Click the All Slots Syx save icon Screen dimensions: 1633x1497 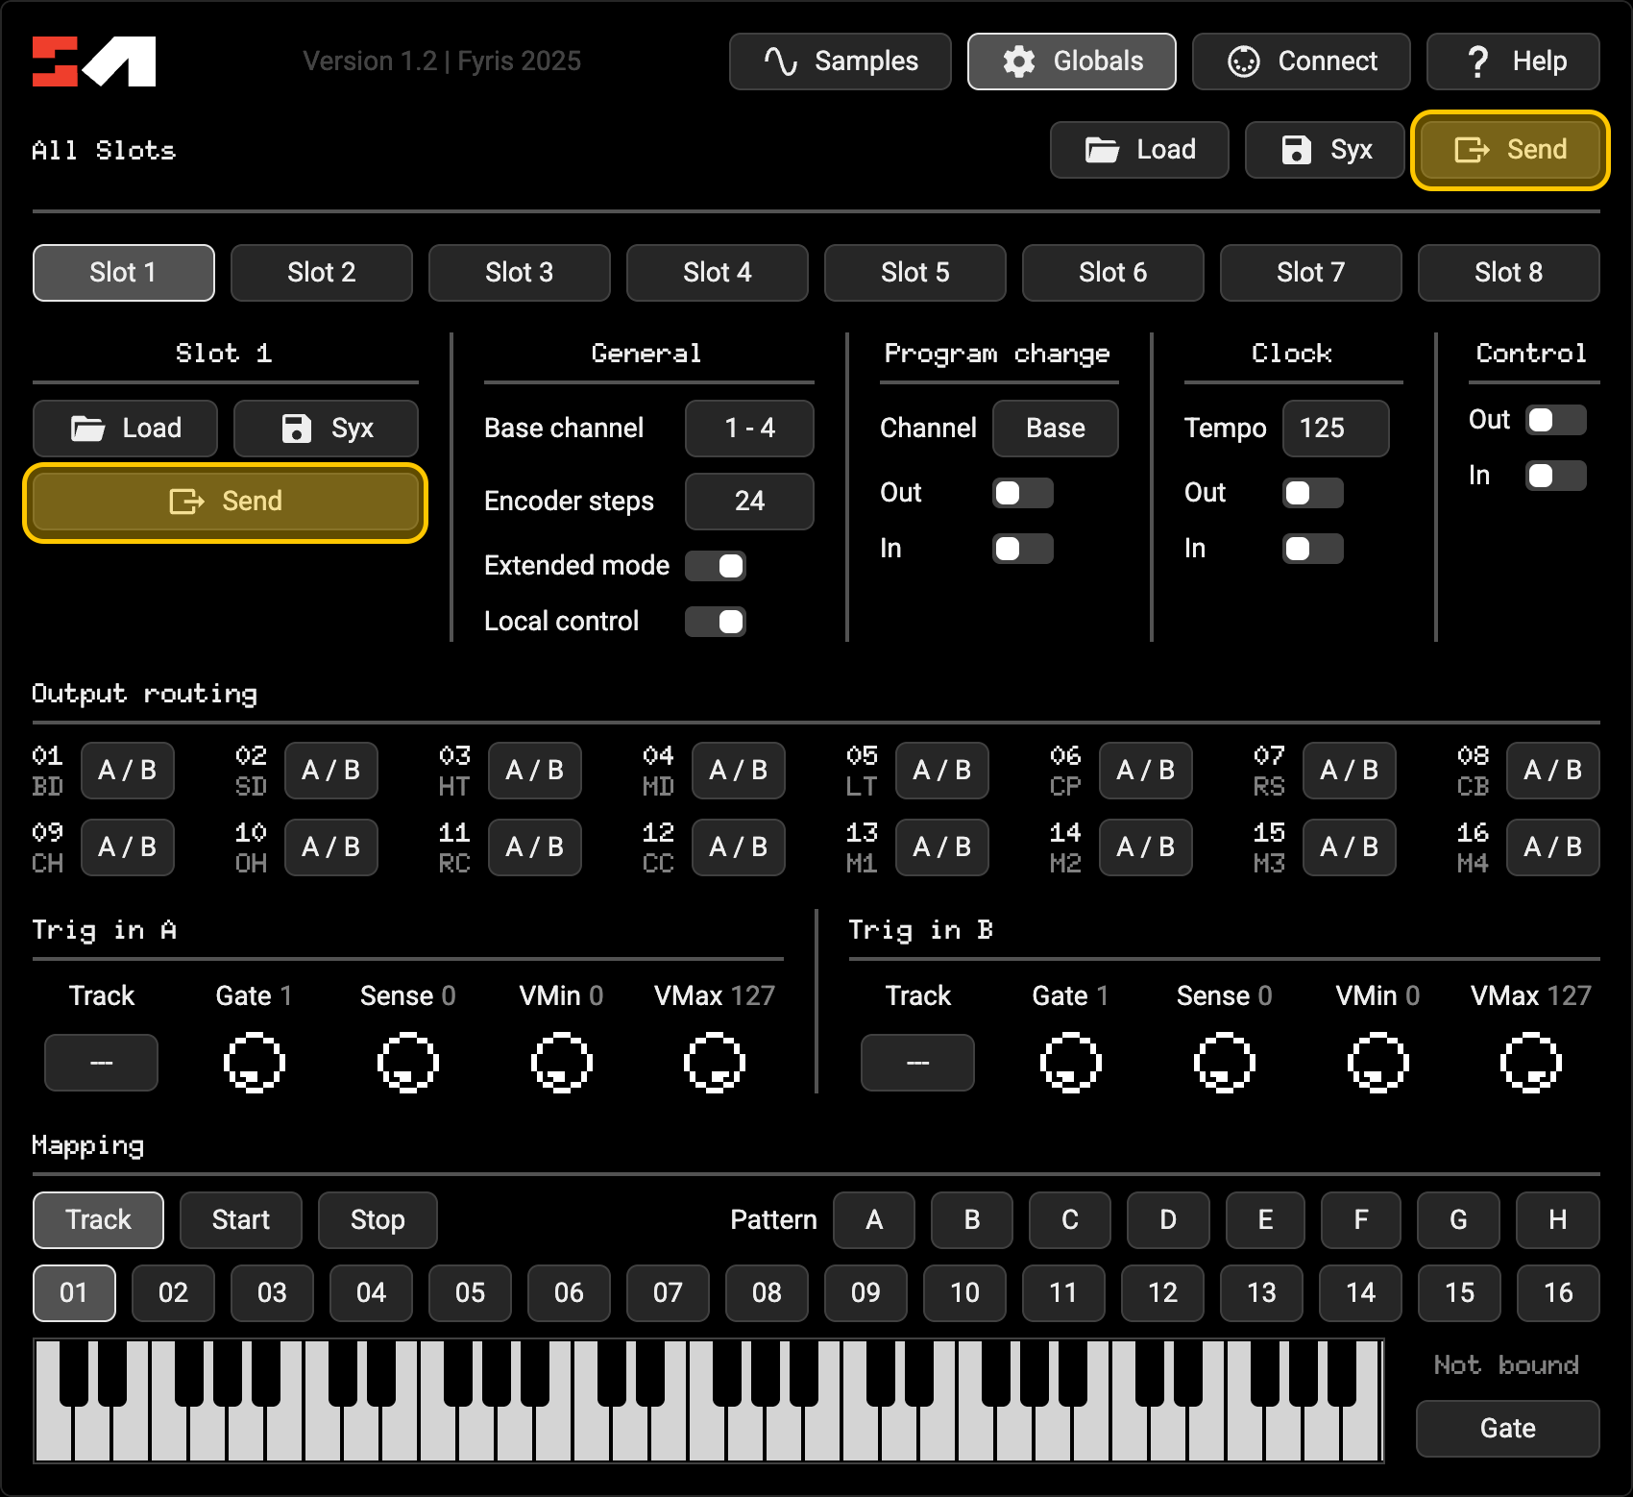[x=1296, y=150]
